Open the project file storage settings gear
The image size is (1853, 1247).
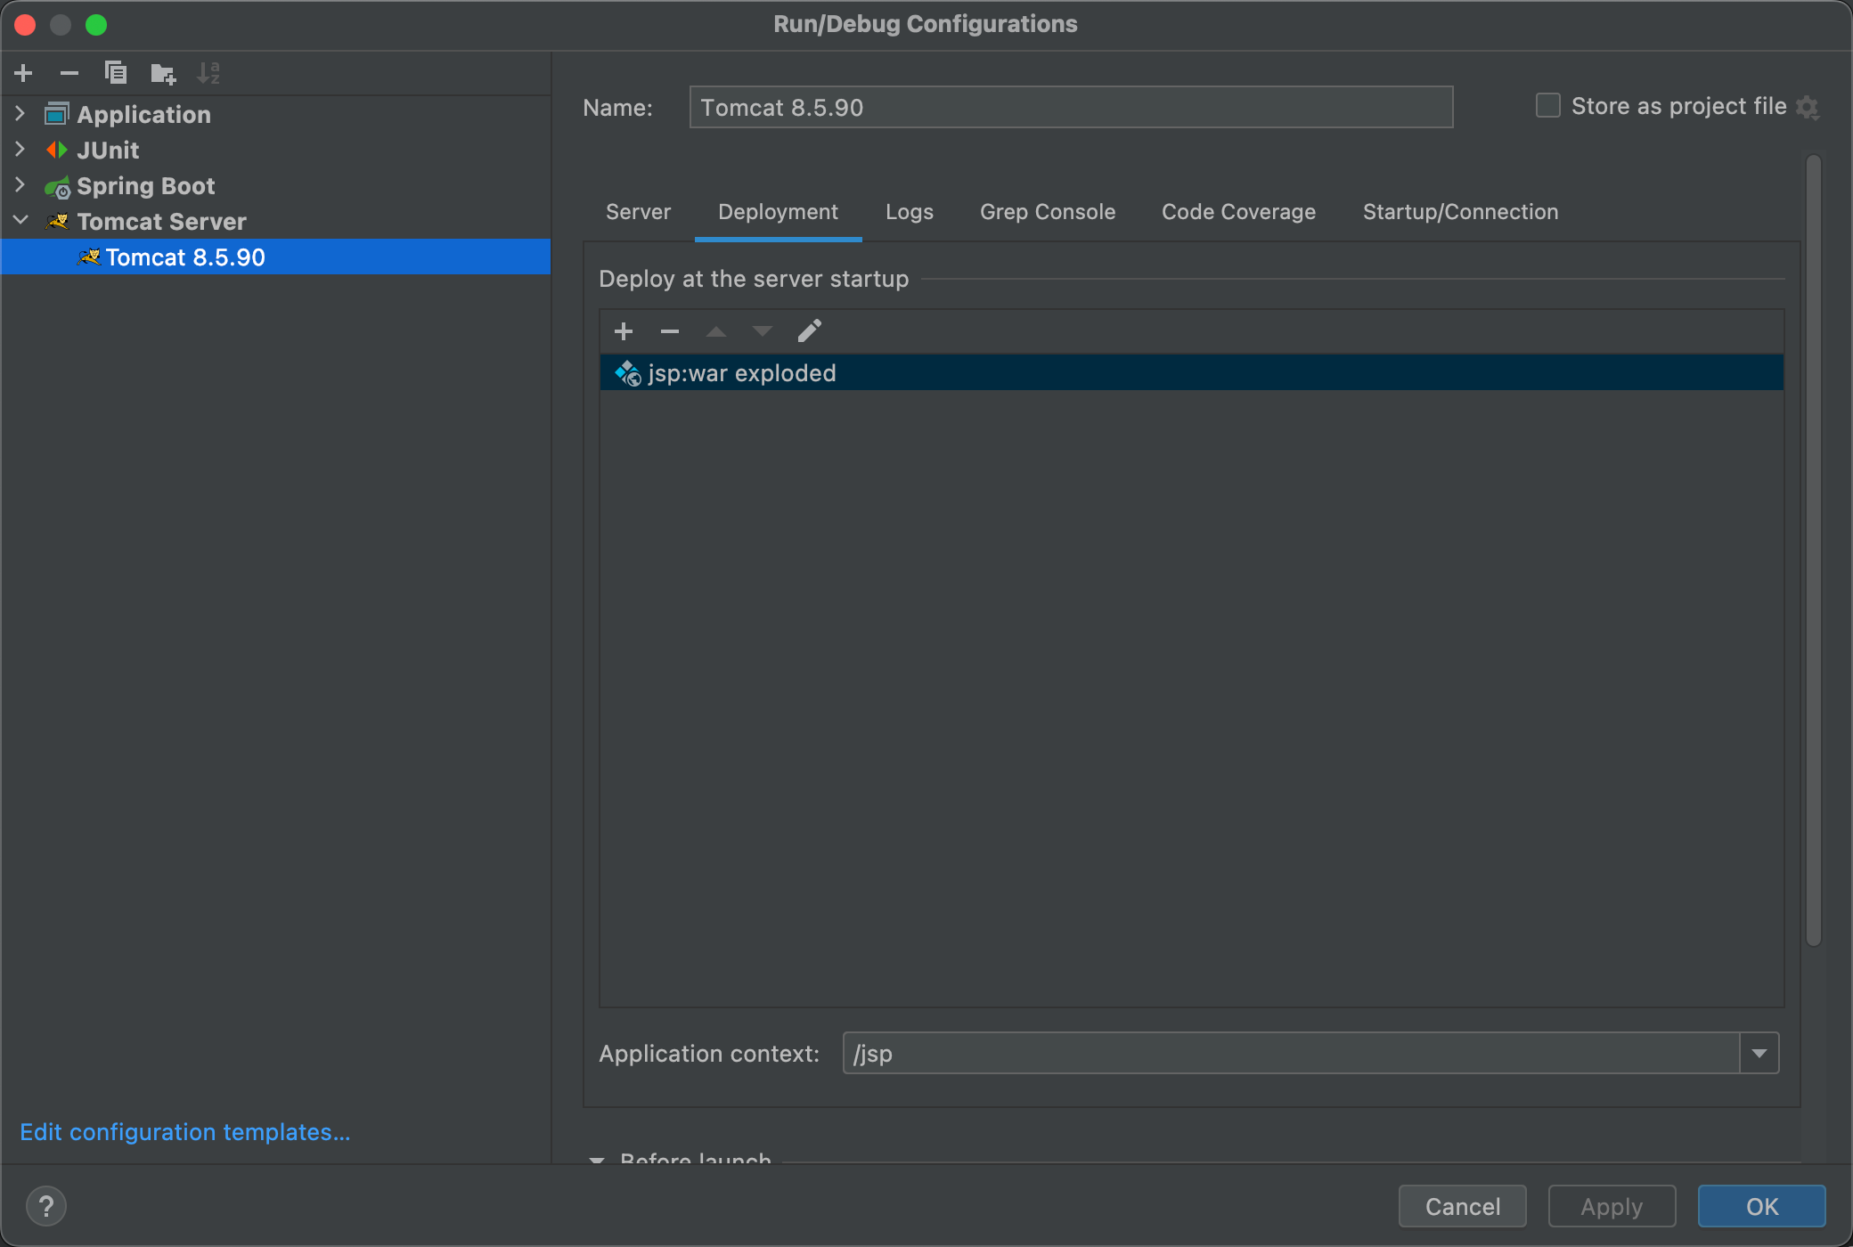[1808, 108]
